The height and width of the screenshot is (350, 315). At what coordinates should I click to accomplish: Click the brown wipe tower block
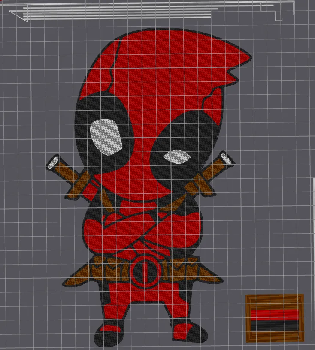[x=275, y=319]
